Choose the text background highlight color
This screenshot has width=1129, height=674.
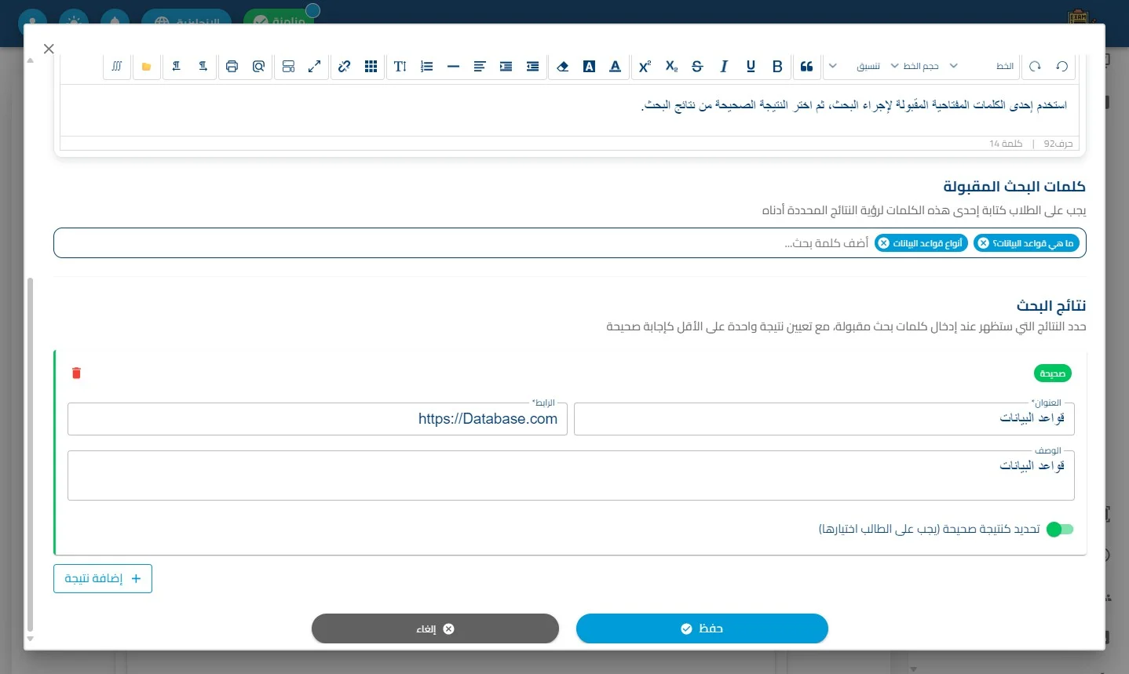[589, 67]
